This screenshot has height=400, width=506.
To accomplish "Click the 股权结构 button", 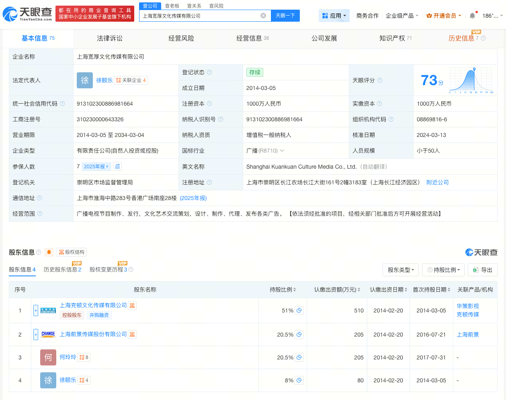I will click(72, 252).
